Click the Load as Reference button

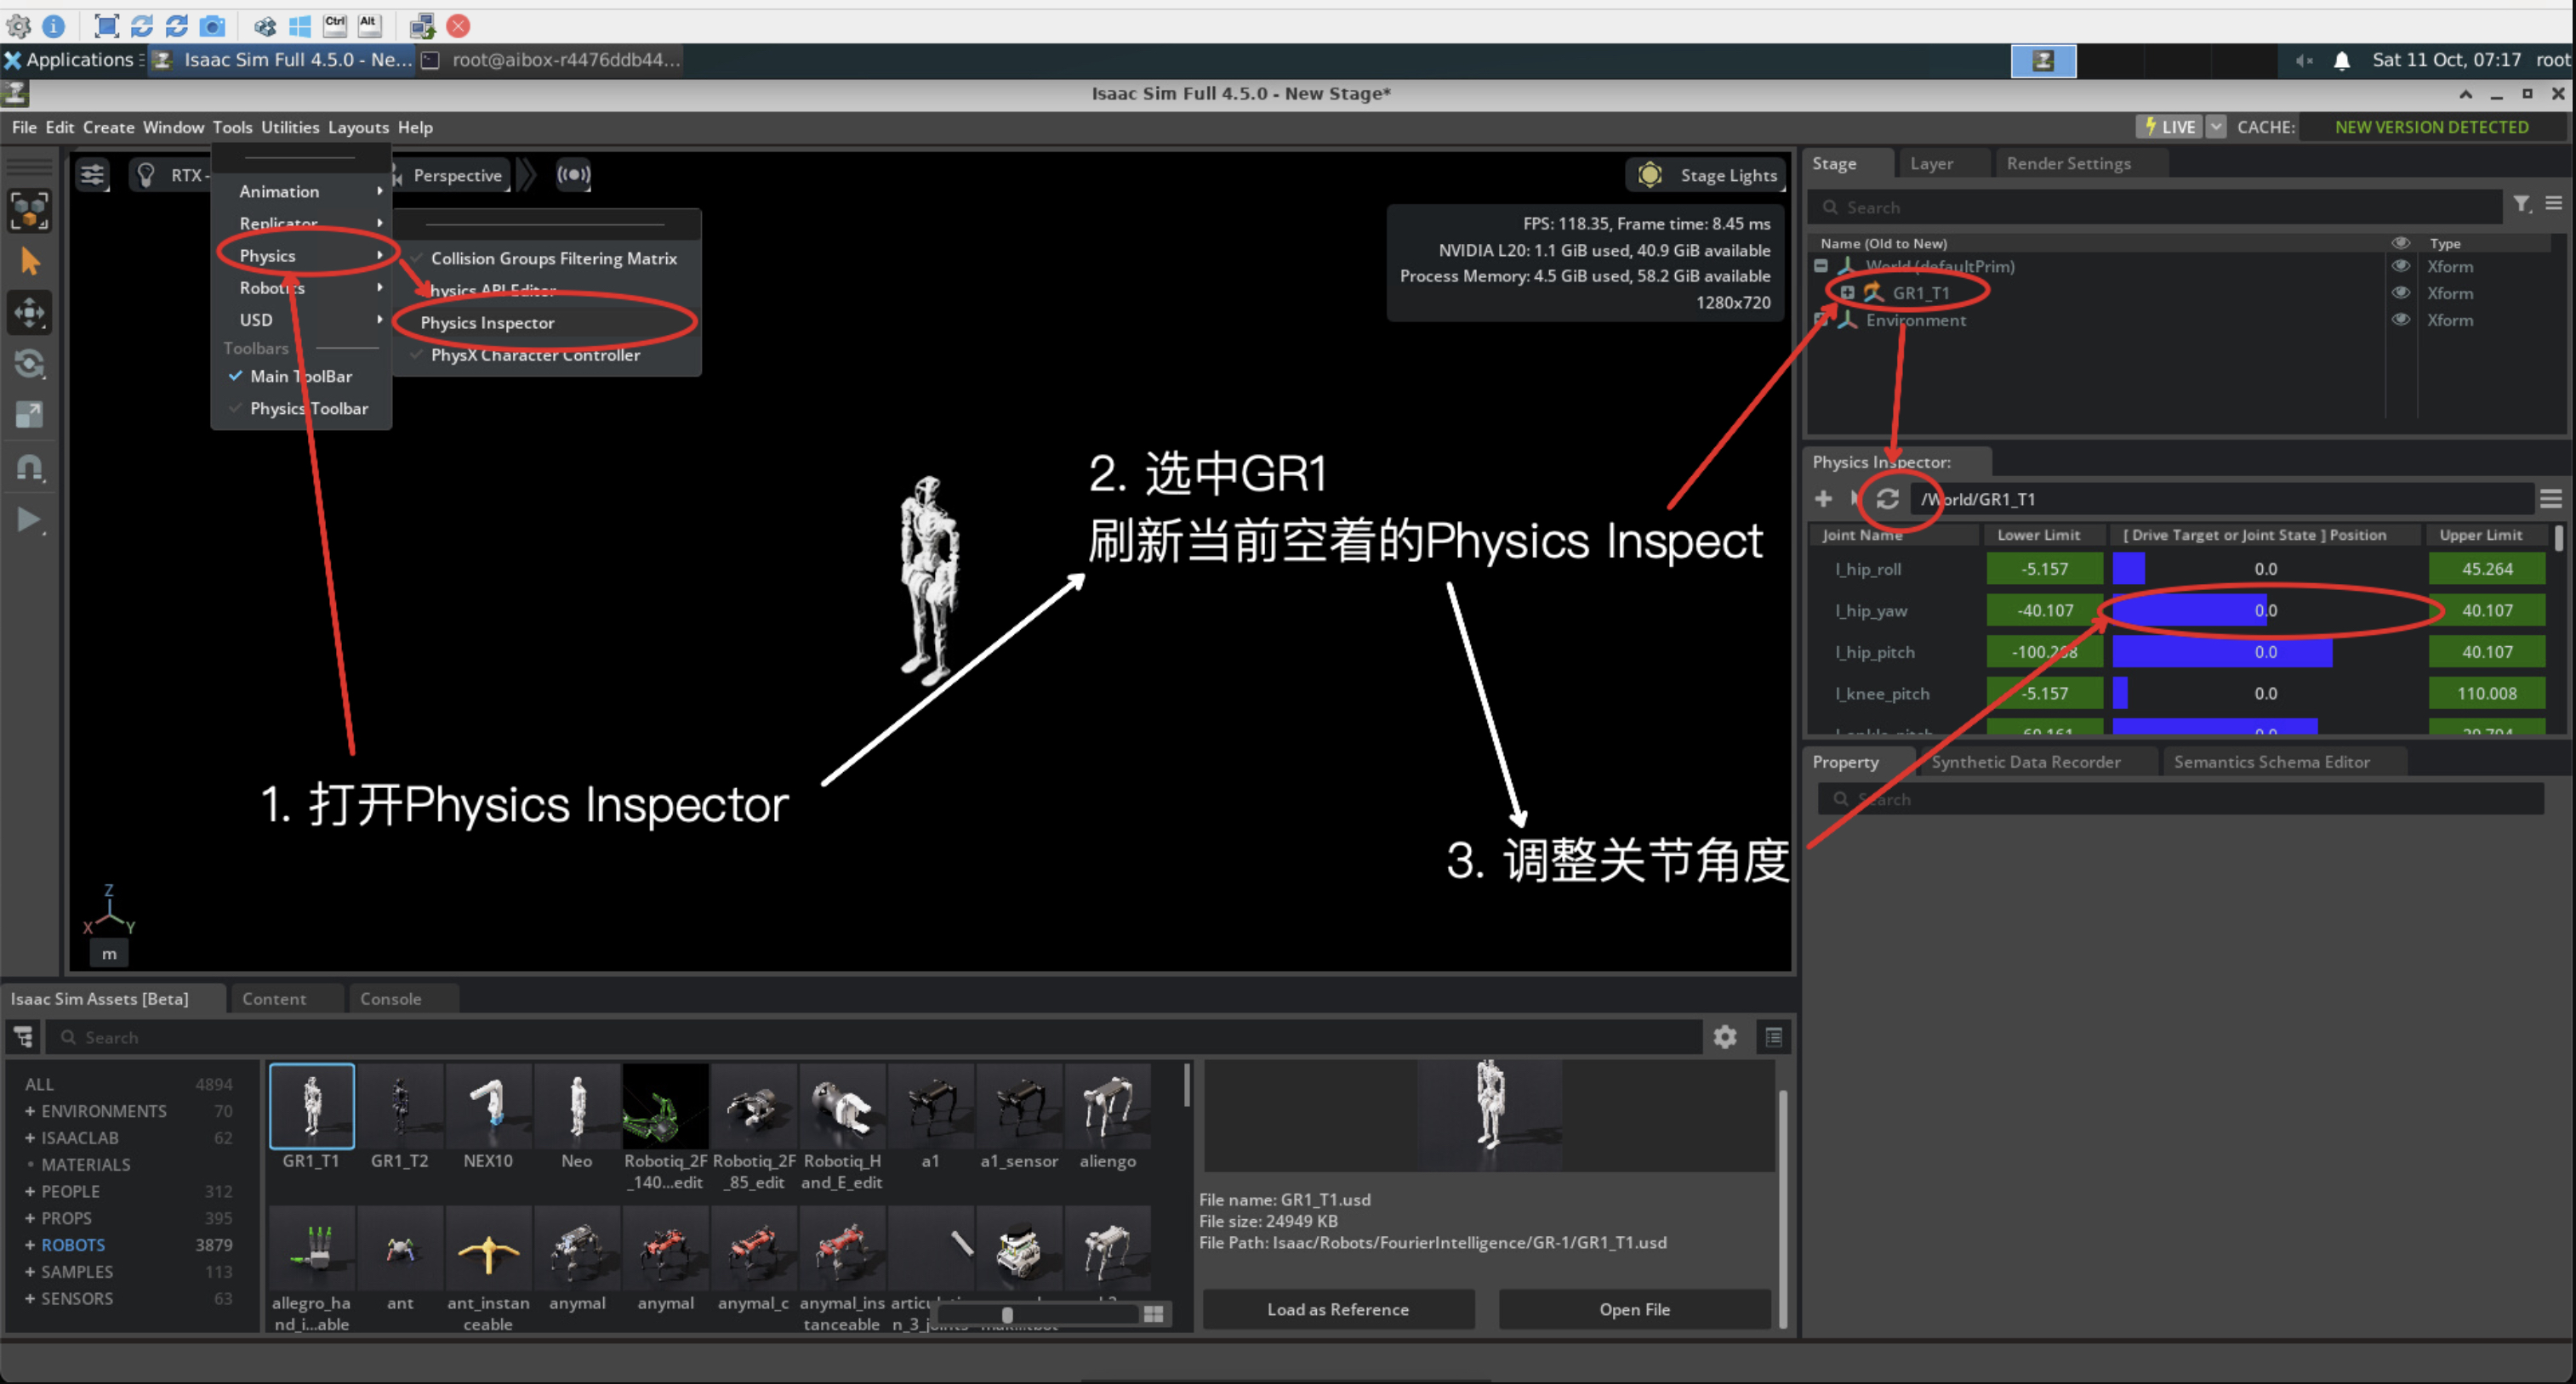pos(1337,1309)
